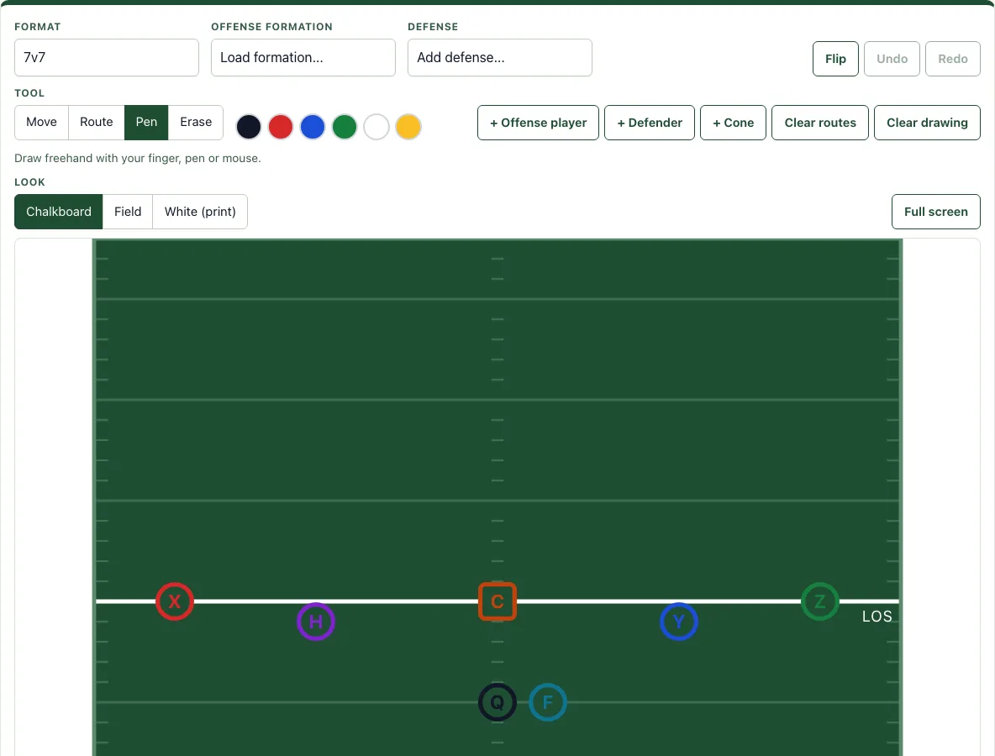This screenshot has width=995, height=756.
Task: Click the Flip button
Action: click(x=835, y=59)
